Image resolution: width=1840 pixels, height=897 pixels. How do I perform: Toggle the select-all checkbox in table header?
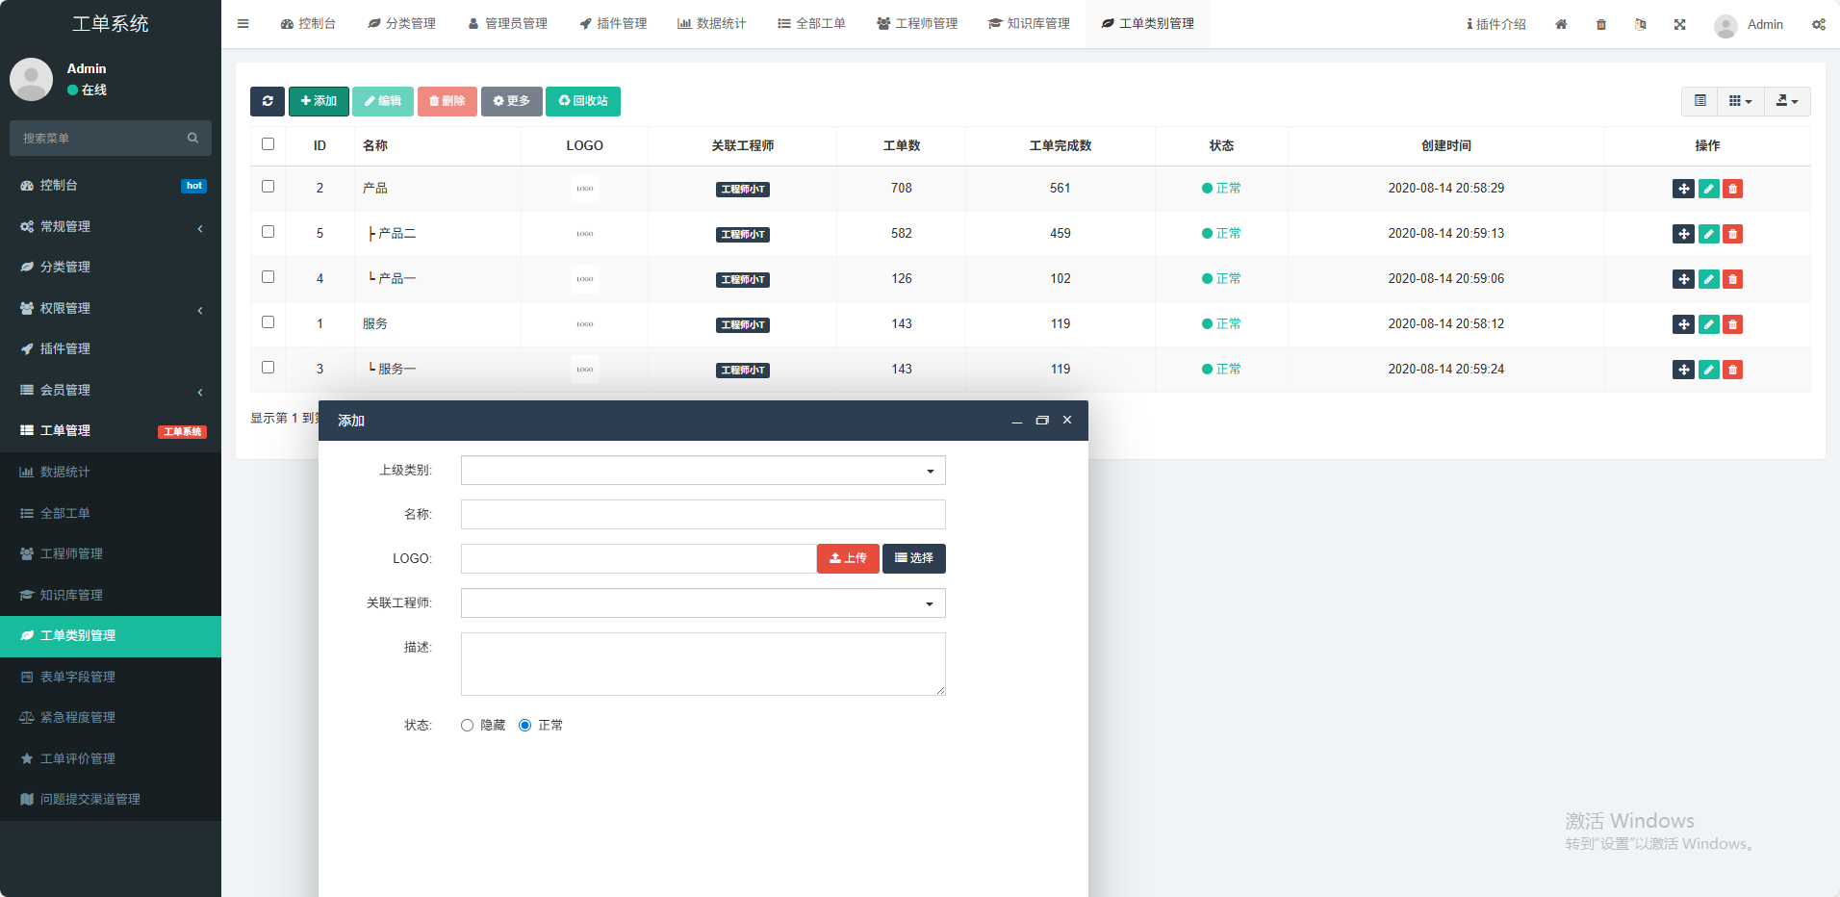268,144
